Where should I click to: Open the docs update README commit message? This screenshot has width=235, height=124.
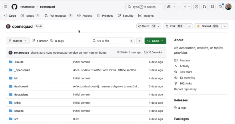(x=106, y=70)
